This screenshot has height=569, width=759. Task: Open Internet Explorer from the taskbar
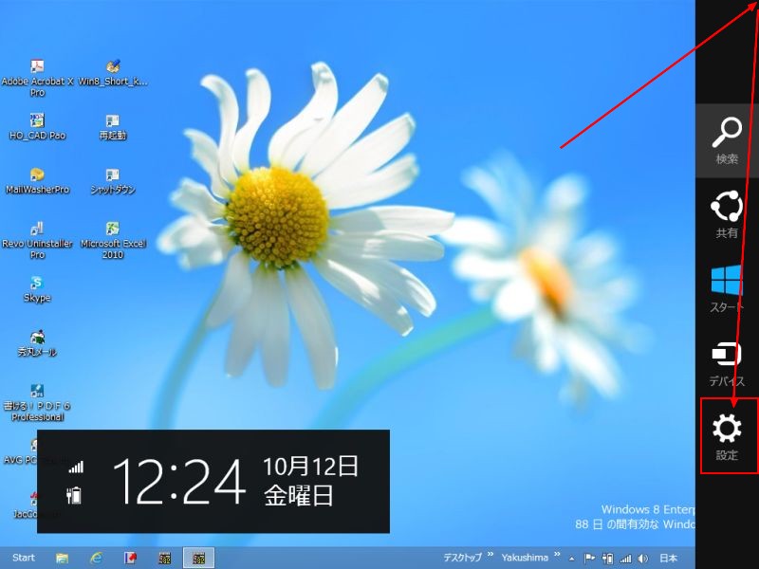96,558
